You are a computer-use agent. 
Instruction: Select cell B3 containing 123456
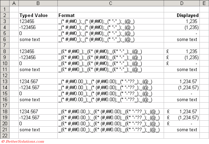point(38,21)
